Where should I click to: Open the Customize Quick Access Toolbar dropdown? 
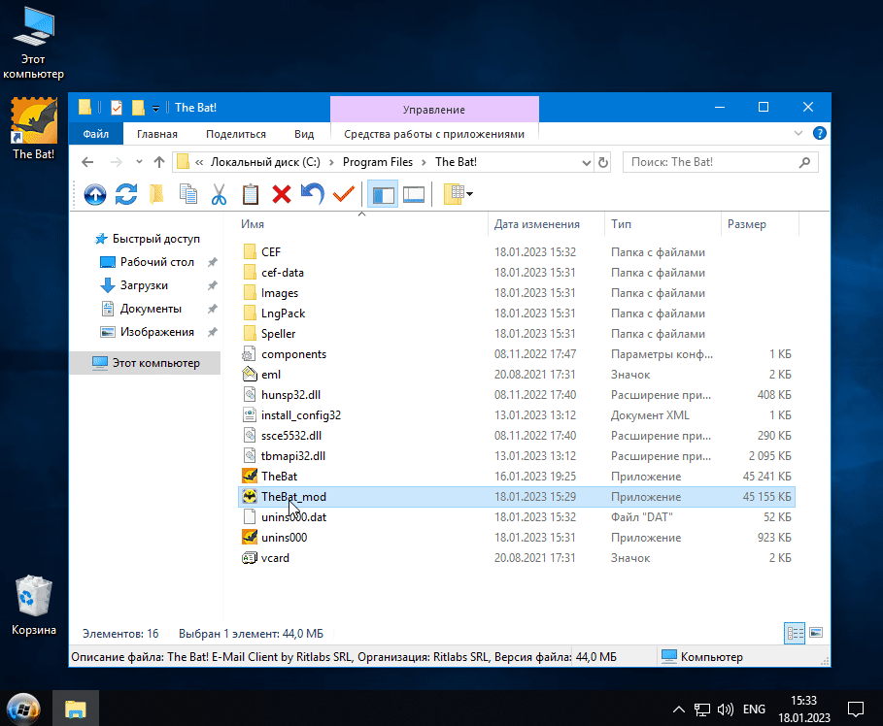(x=155, y=108)
